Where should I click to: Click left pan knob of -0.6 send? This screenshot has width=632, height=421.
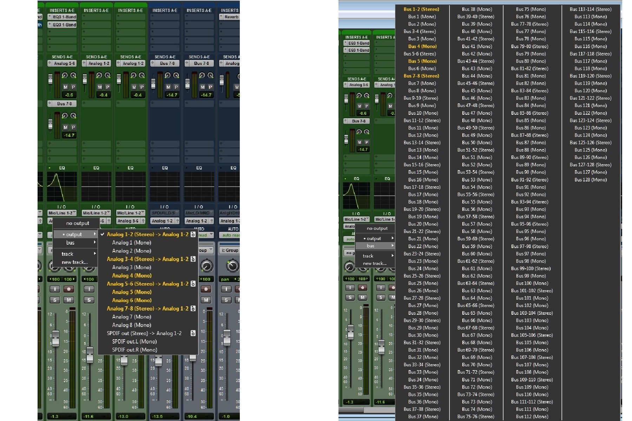click(x=65, y=75)
